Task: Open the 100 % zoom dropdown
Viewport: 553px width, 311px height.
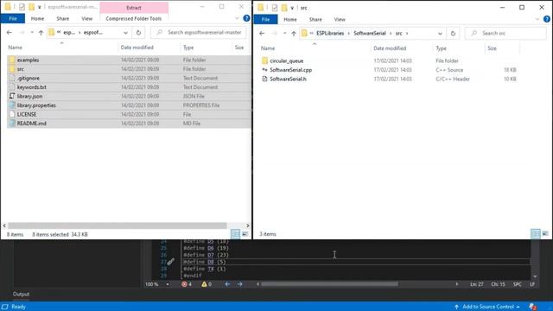Action: (168, 284)
